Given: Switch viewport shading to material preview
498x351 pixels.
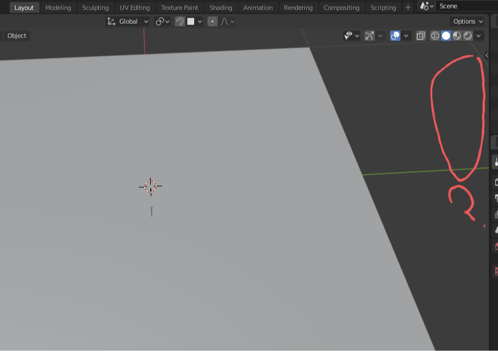Looking at the screenshot, I should click(x=456, y=35).
